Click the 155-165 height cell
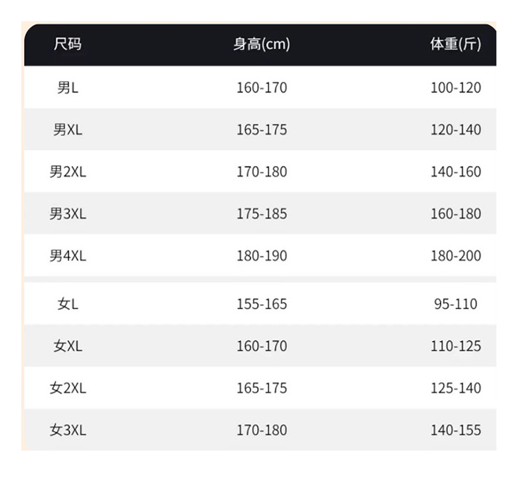This screenshot has width=525, height=499. (261, 304)
